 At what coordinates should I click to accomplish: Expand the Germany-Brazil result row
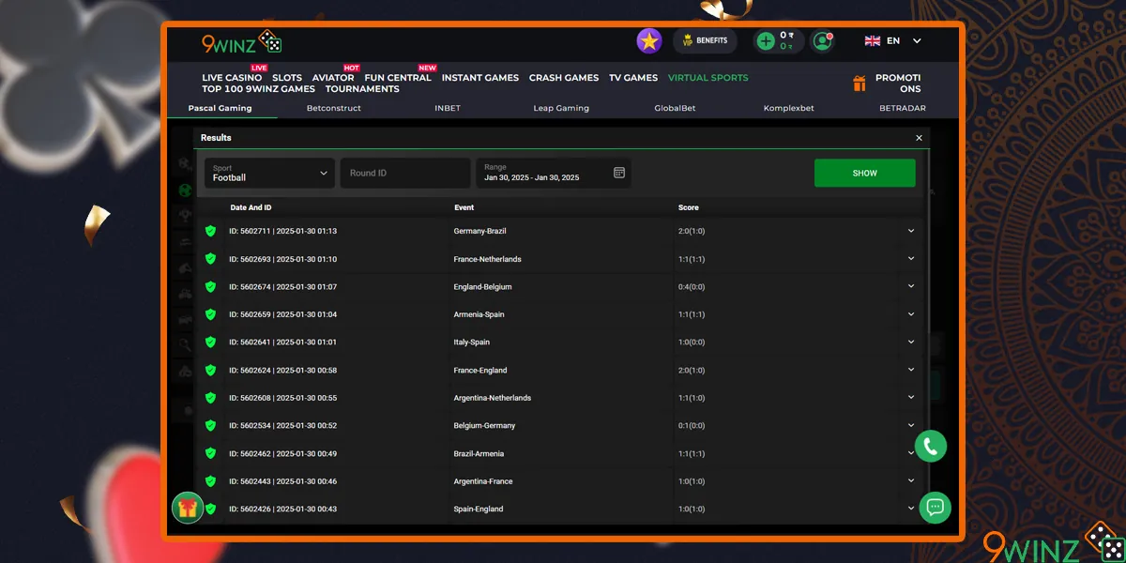click(x=911, y=231)
